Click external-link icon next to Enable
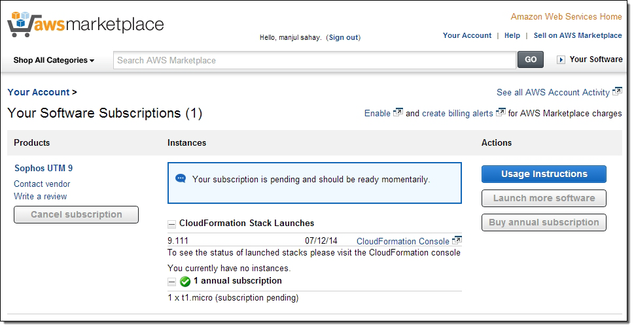The image size is (634, 328). coord(398,113)
